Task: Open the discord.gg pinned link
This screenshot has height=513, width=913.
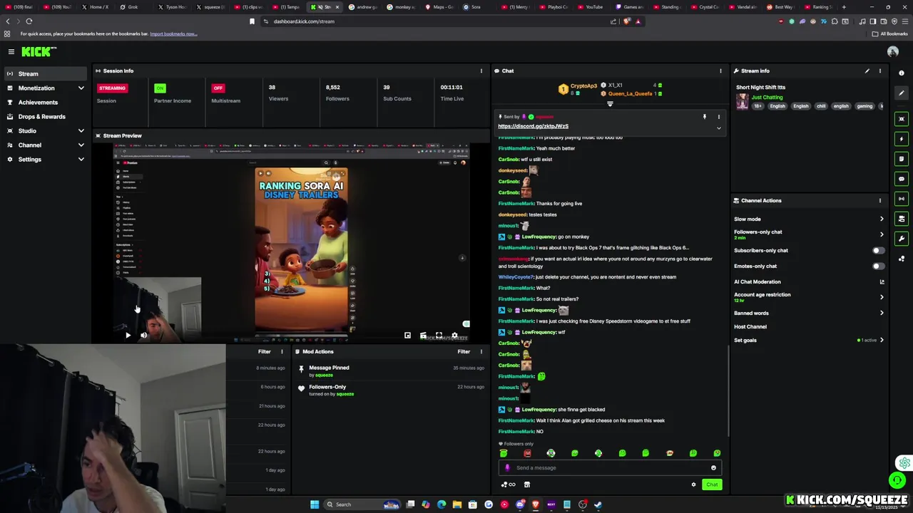Action: pyautogui.click(x=533, y=126)
